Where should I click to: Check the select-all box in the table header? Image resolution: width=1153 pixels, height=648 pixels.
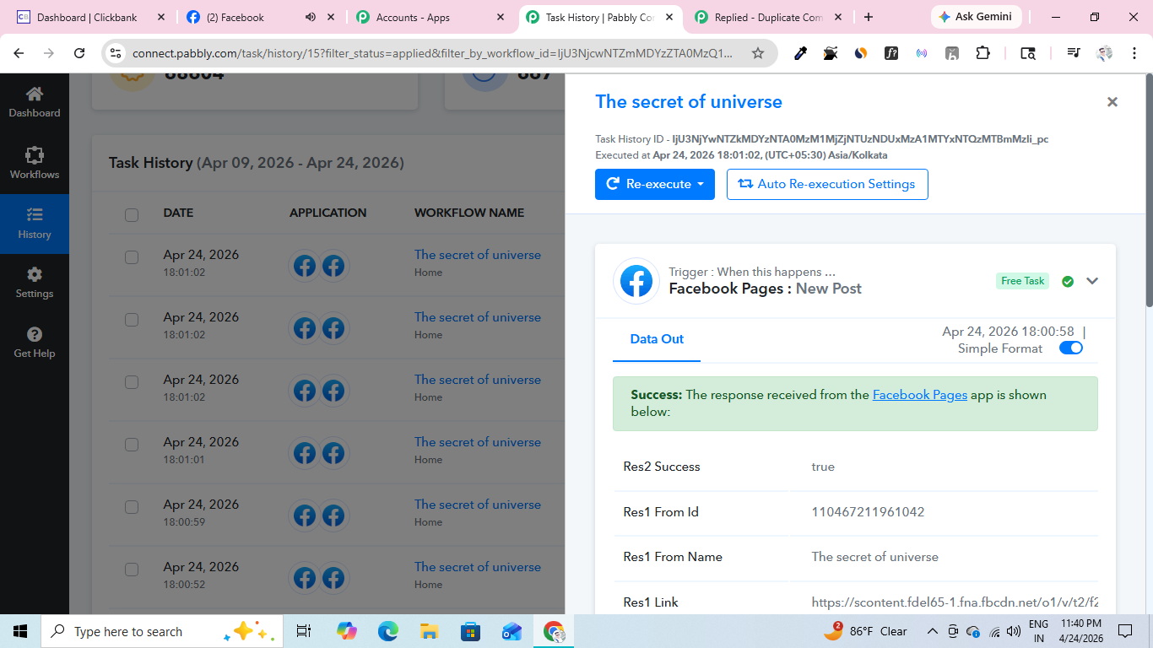(132, 214)
